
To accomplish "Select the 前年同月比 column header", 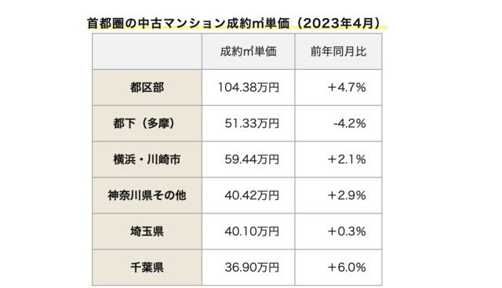I will pos(338,52).
